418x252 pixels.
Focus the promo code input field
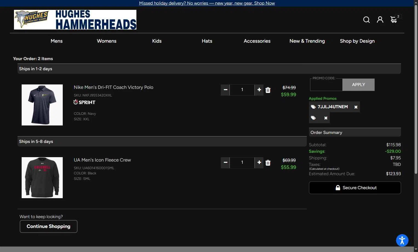[x=326, y=85]
